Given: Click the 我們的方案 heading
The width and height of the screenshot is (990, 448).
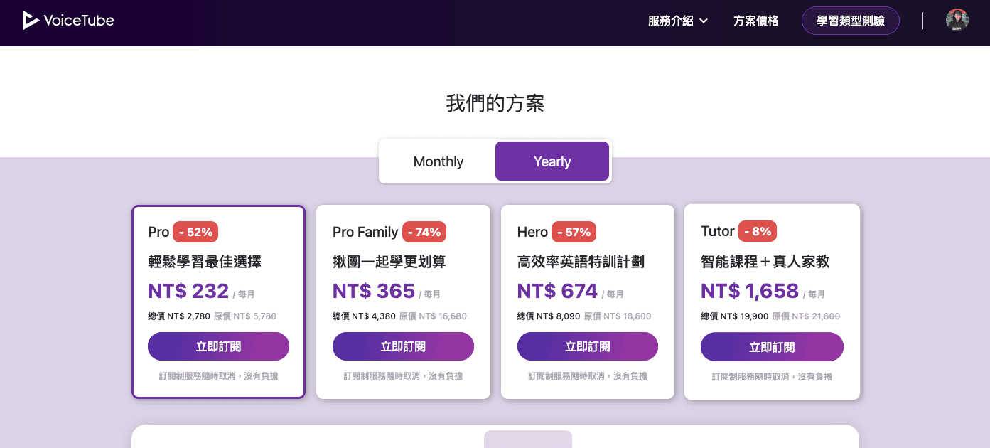Looking at the screenshot, I should click(x=495, y=103).
